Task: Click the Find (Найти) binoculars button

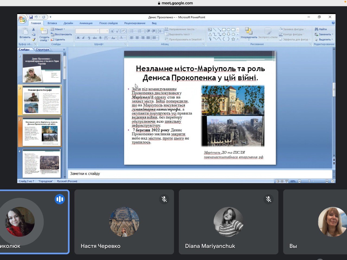Action: point(321,29)
